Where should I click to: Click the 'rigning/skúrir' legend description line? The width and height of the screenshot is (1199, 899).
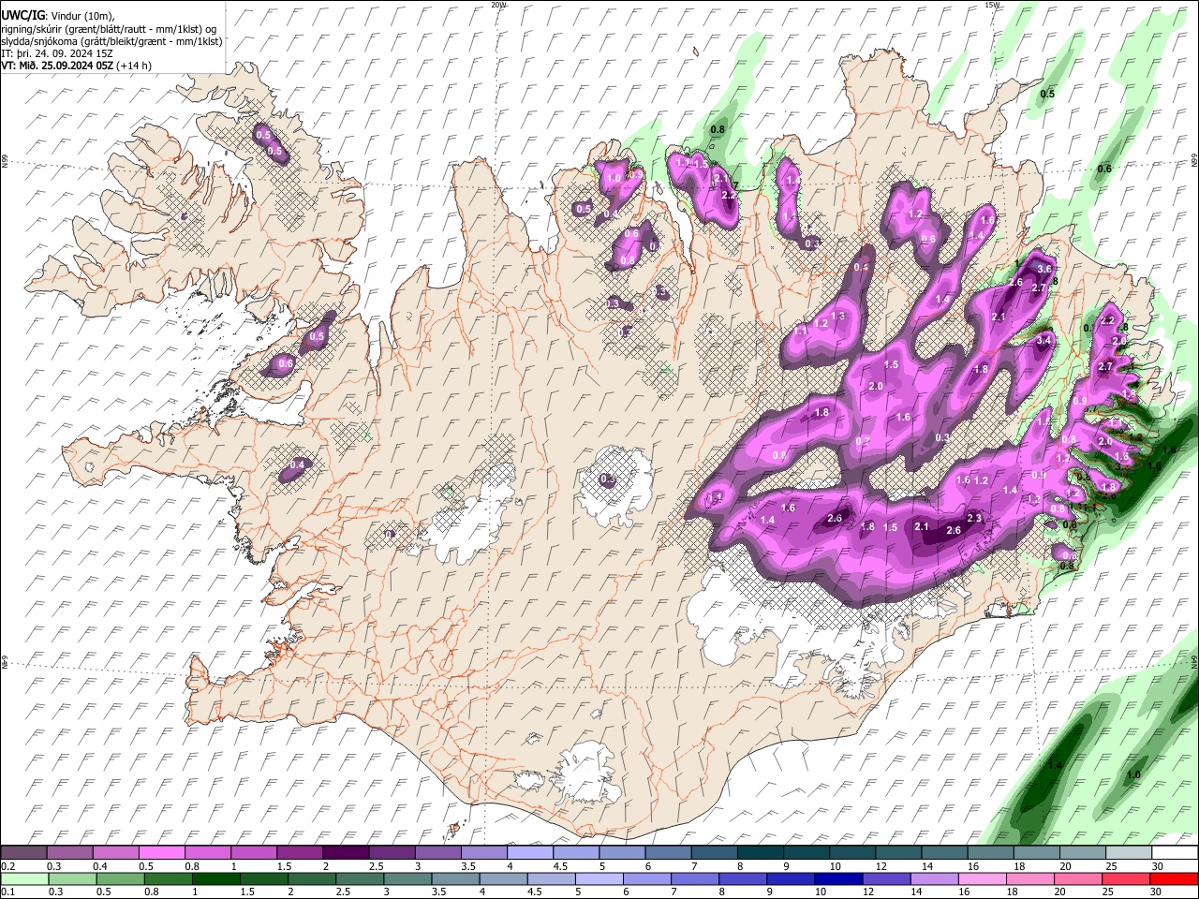110,28
